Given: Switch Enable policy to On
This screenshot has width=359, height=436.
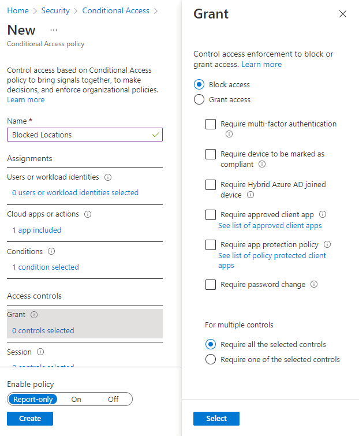Looking at the screenshot, I should (x=76, y=399).
